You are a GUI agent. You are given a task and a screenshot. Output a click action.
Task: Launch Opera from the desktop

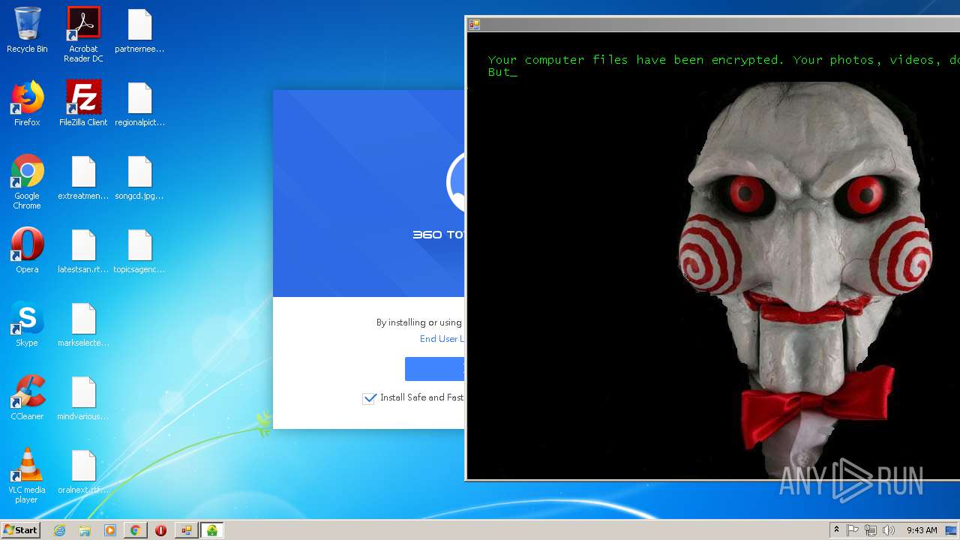[x=27, y=250]
